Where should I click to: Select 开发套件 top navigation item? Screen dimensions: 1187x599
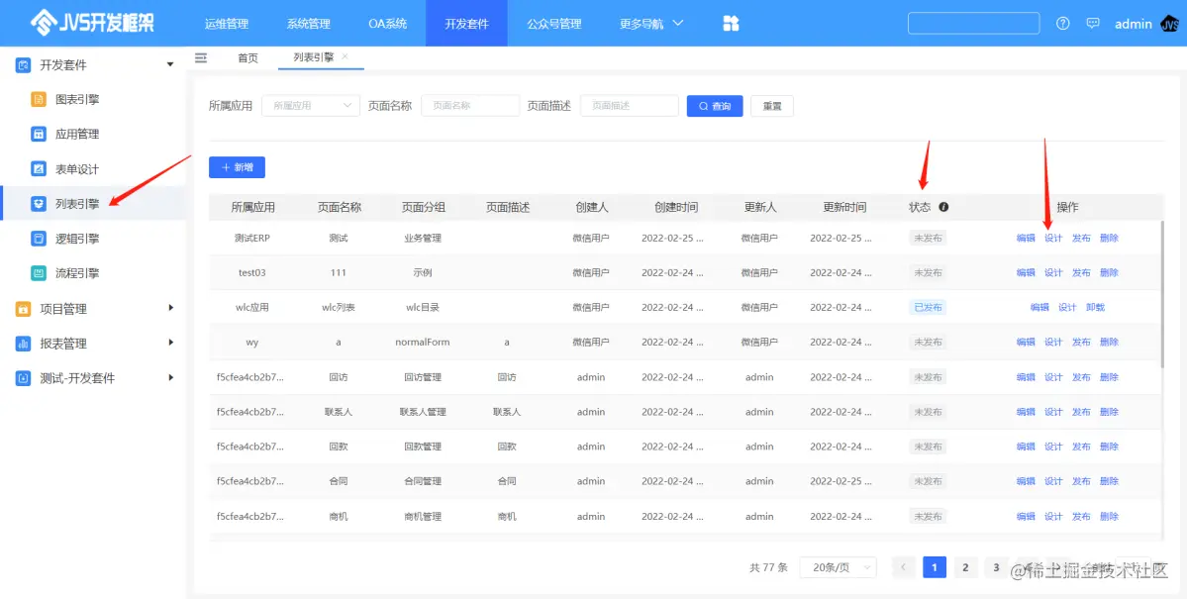[466, 24]
